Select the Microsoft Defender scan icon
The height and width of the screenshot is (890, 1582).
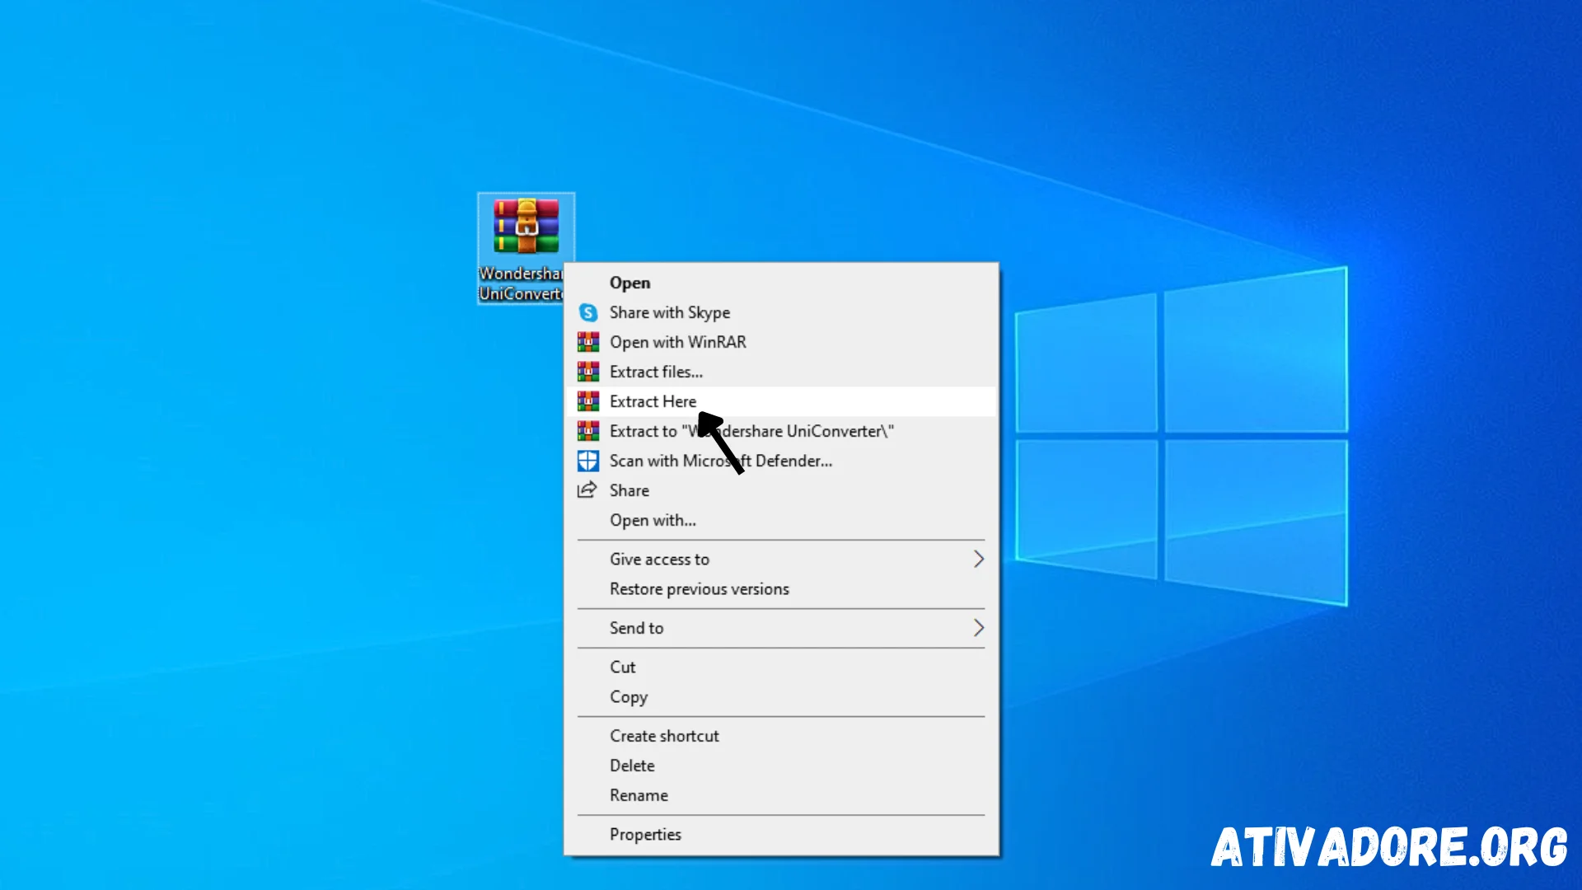pos(587,460)
